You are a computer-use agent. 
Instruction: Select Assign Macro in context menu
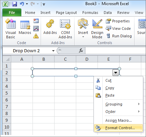[x=118, y=120]
